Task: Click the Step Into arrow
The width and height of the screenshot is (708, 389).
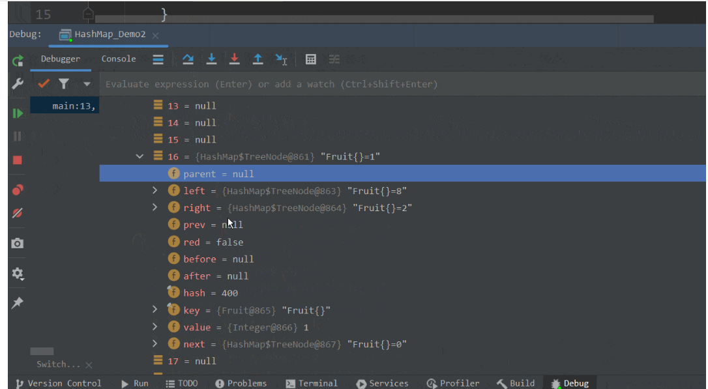Action: point(211,59)
